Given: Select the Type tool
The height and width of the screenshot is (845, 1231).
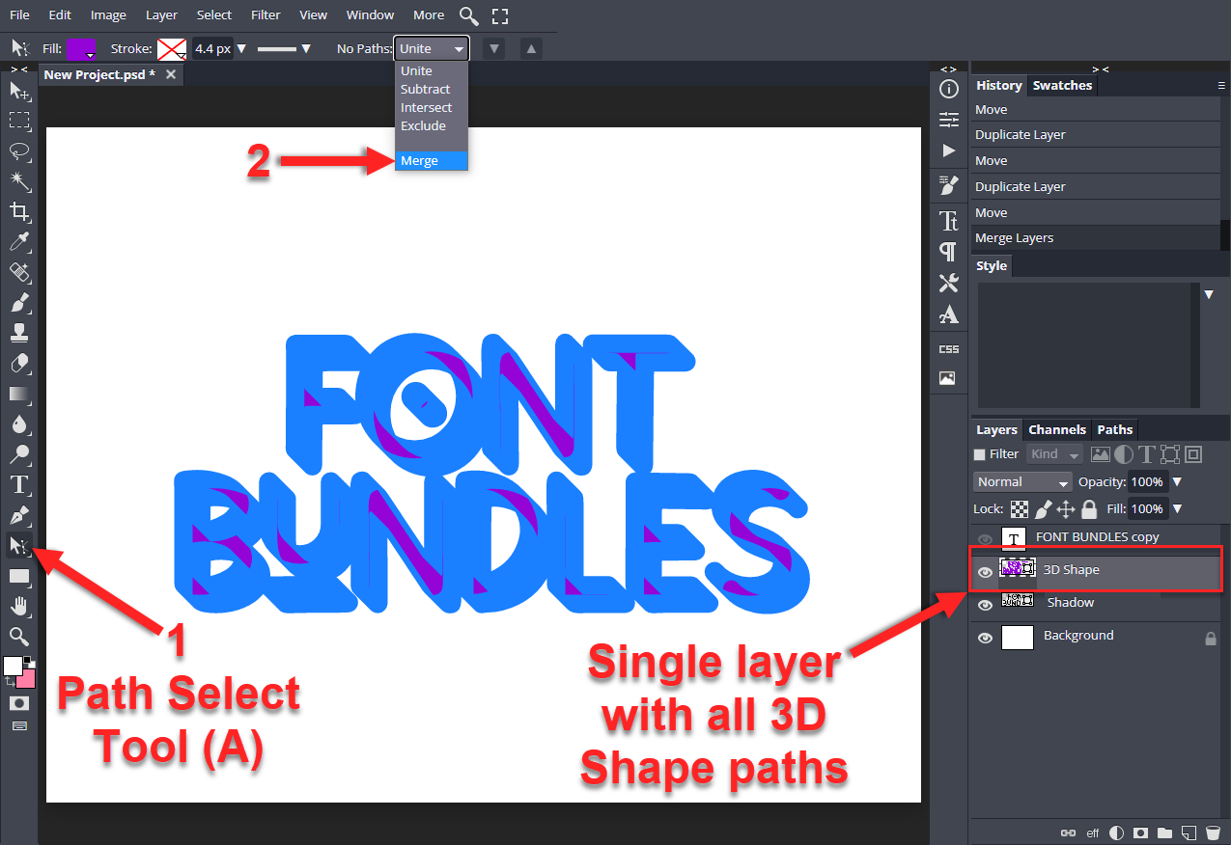Looking at the screenshot, I should coord(19,484).
